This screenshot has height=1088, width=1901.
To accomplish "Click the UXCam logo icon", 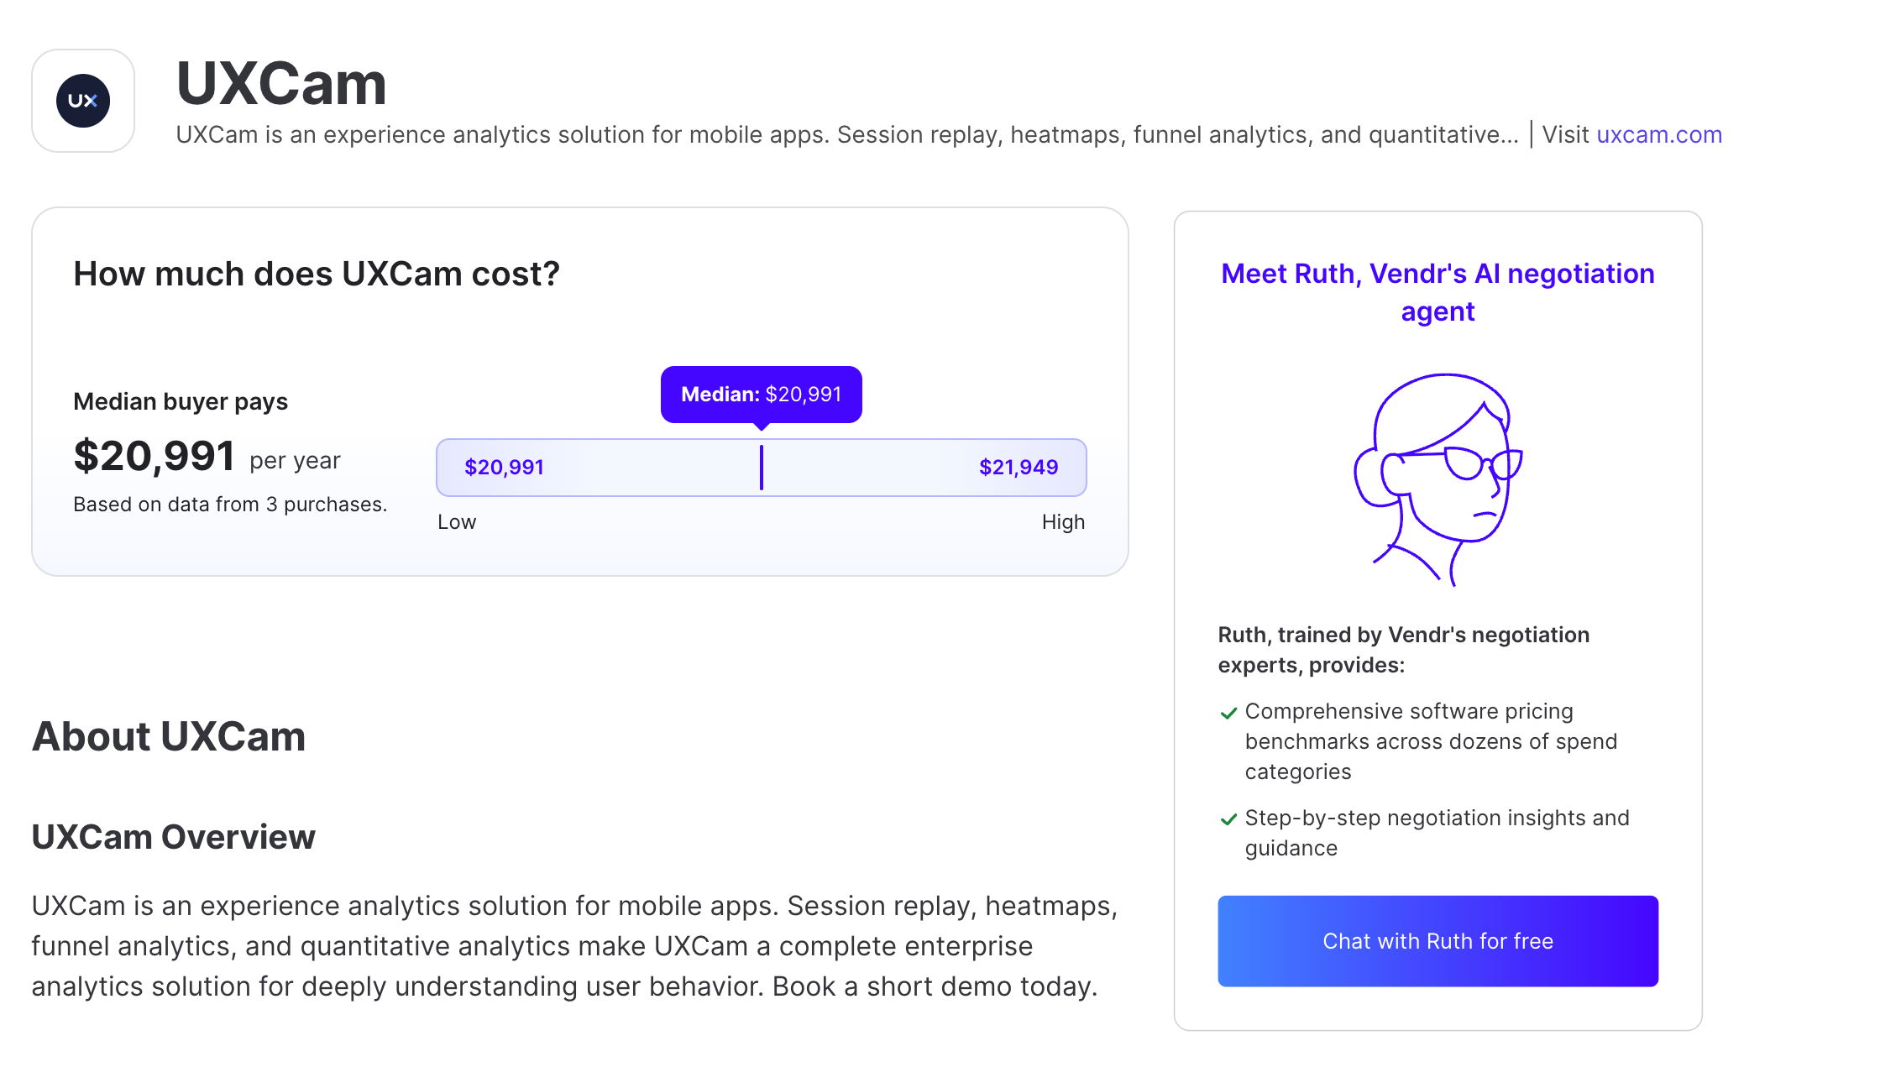I will click(83, 101).
